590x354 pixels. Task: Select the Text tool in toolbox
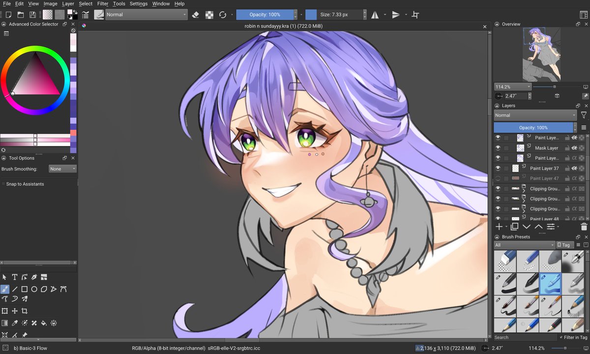[14, 277]
